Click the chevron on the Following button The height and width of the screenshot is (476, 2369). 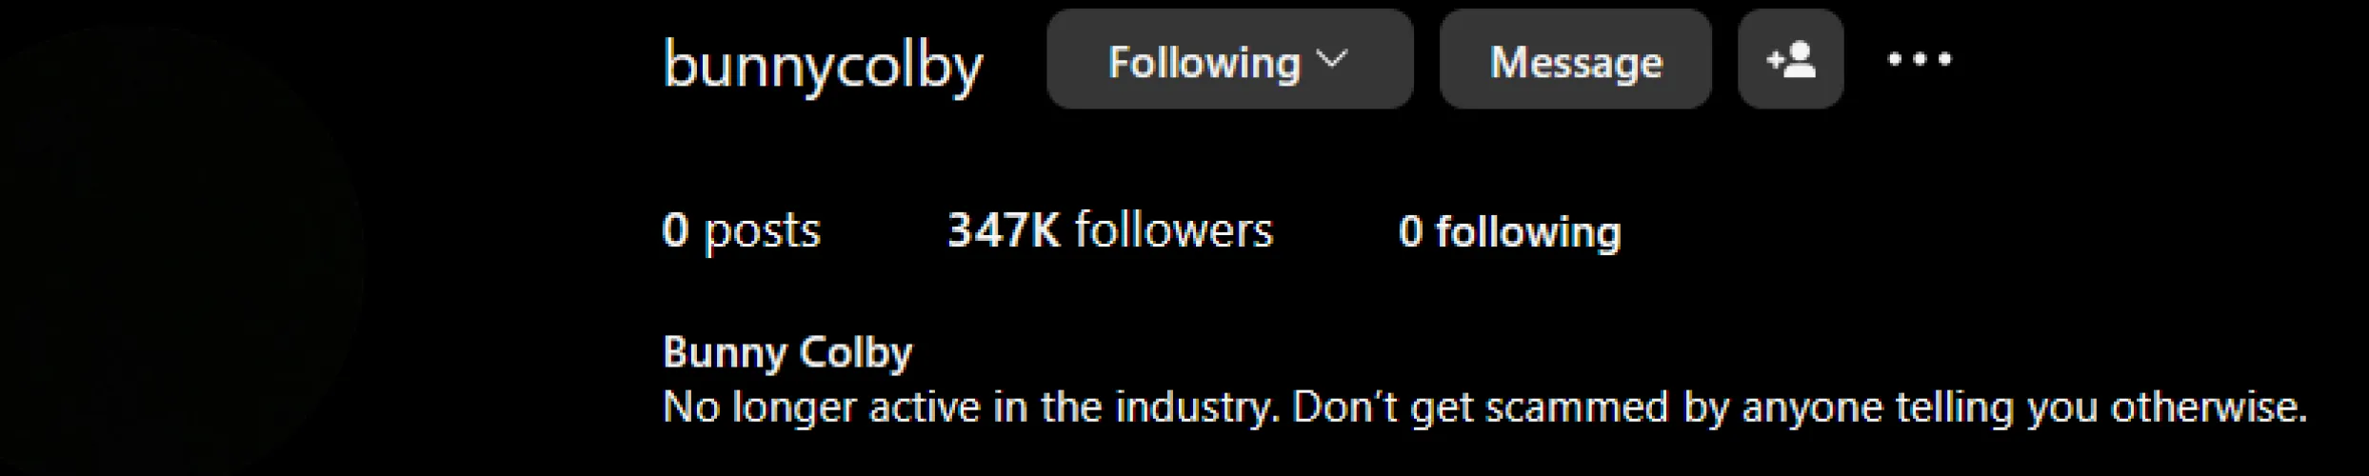(x=1332, y=60)
